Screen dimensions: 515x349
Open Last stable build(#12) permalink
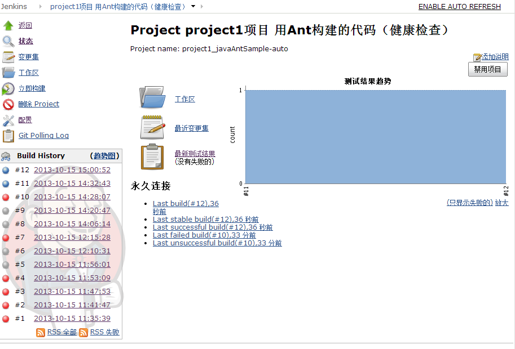206,219
